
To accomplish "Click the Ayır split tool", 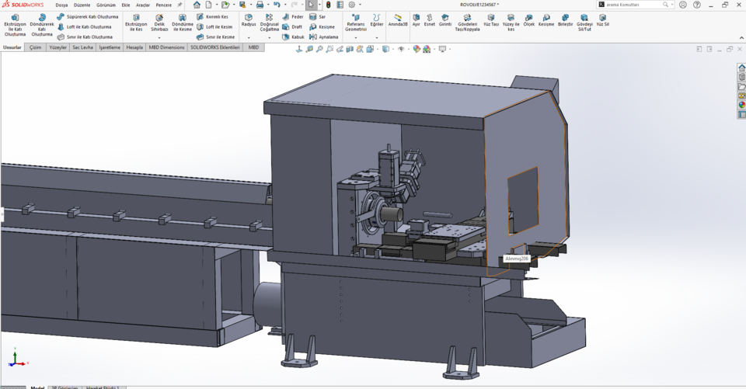I will pyautogui.click(x=417, y=20).
